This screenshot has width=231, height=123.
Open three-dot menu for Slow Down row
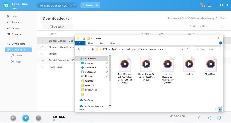[226, 67]
